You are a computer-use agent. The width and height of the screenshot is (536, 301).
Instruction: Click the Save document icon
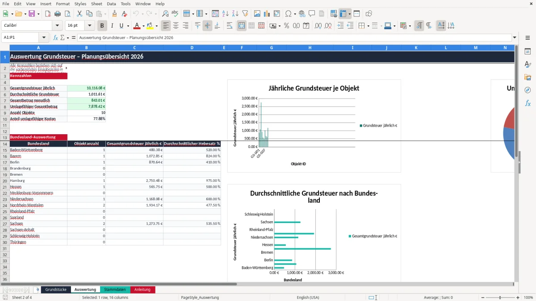[x=32, y=14]
